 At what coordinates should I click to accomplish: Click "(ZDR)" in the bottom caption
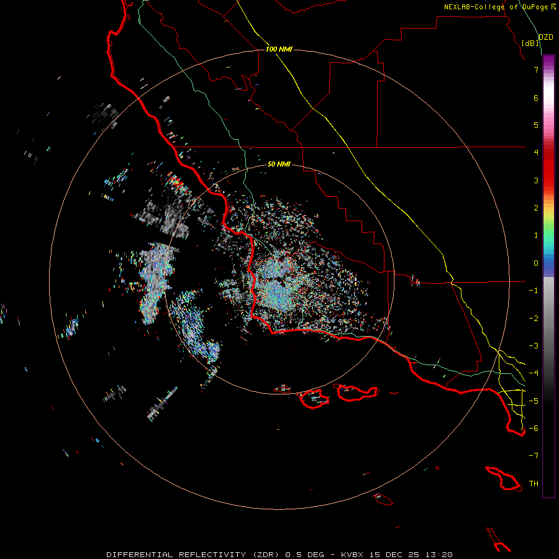[x=266, y=555]
